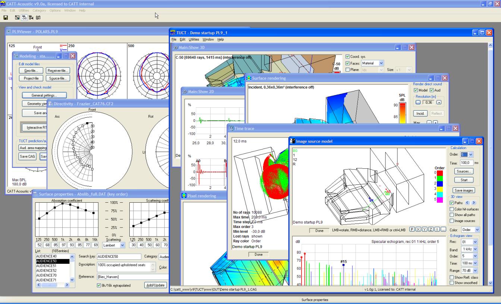This screenshot has width=501, height=304.
Task: Open the Utilities menu in TUCT window
Action: point(194,39)
